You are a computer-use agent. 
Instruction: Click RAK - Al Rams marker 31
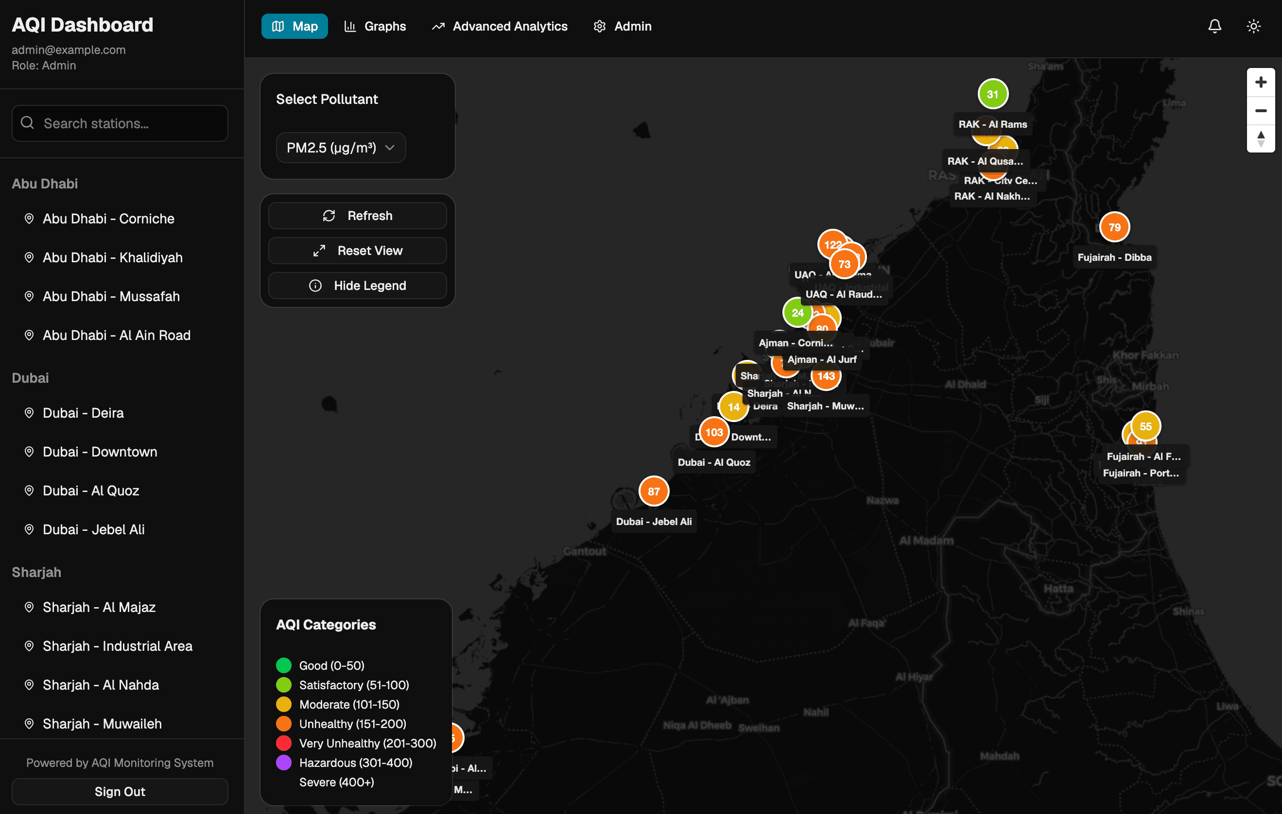click(993, 94)
